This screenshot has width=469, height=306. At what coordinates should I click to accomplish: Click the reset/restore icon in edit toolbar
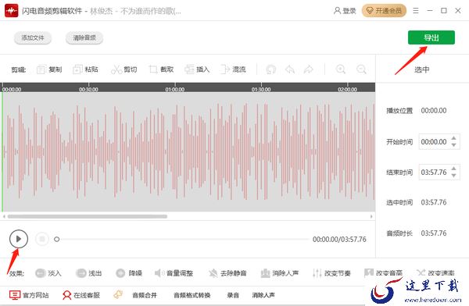coord(271,69)
